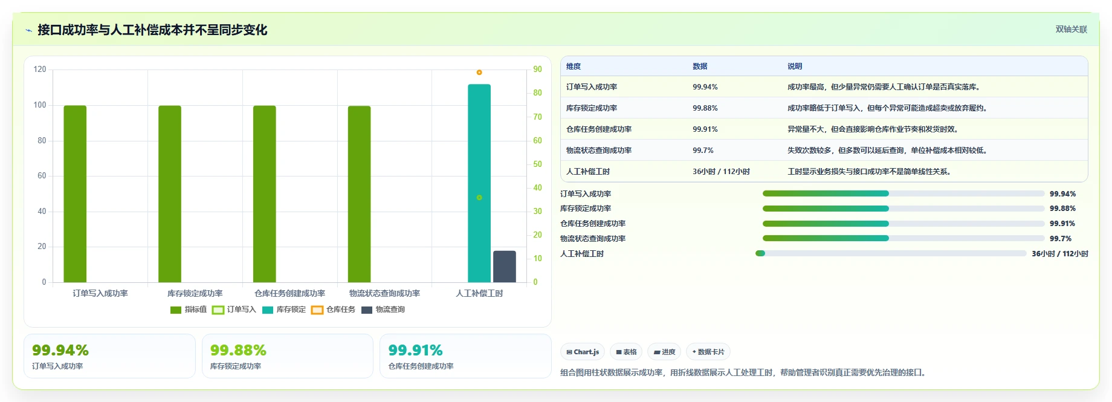Click the description starting 失败次数较多

point(888,151)
